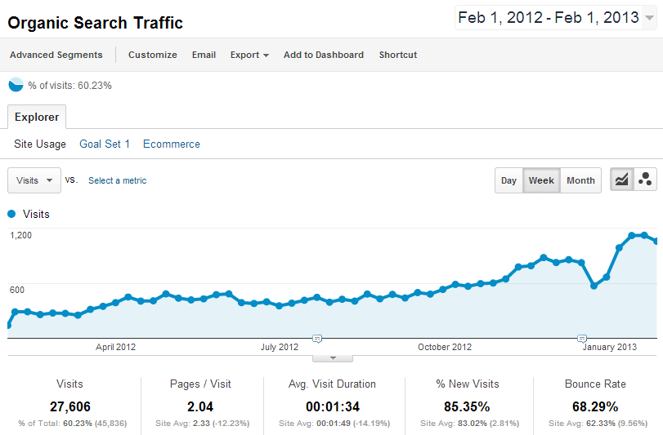Viewport: 663px width, 435px height.
Task: Switch to the Goal Set 1 tab
Action: (105, 144)
